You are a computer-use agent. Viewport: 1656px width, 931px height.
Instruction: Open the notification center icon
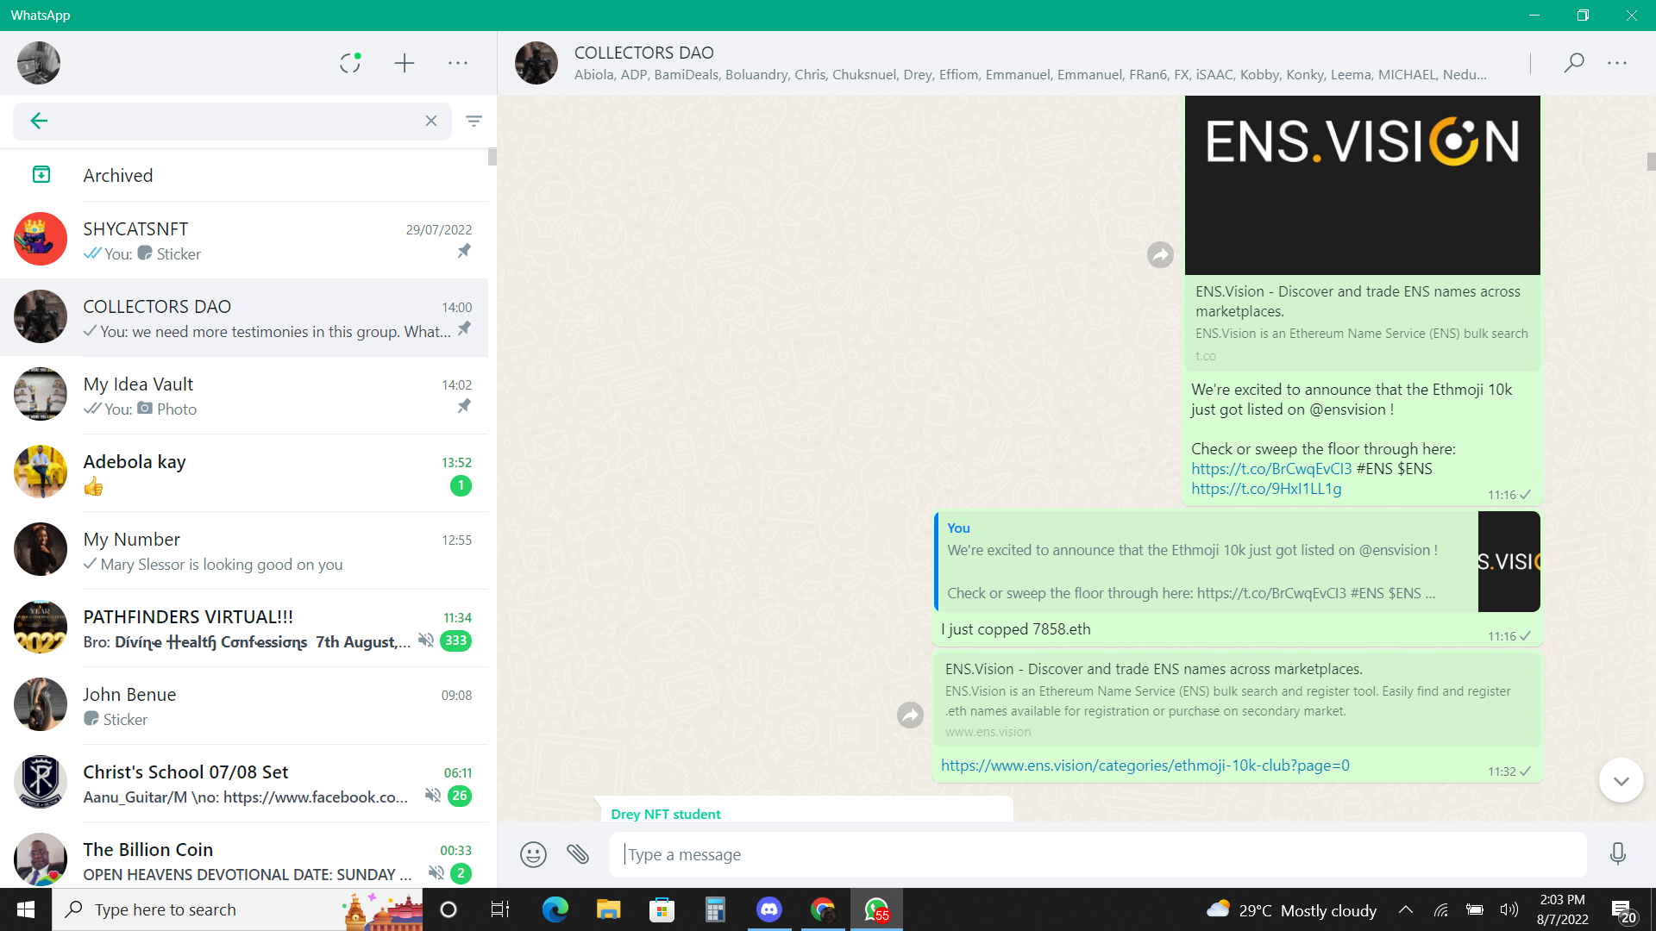tap(1623, 910)
